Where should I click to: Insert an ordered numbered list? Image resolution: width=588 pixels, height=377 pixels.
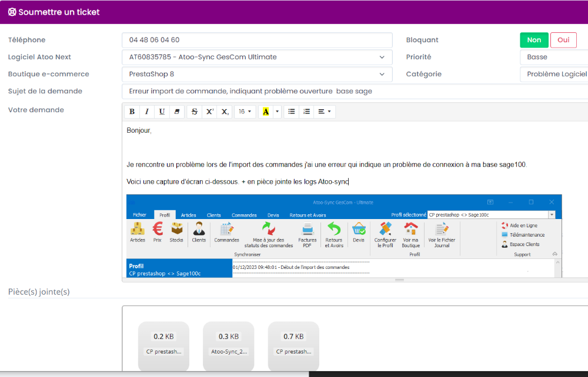pyautogui.click(x=306, y=112)
